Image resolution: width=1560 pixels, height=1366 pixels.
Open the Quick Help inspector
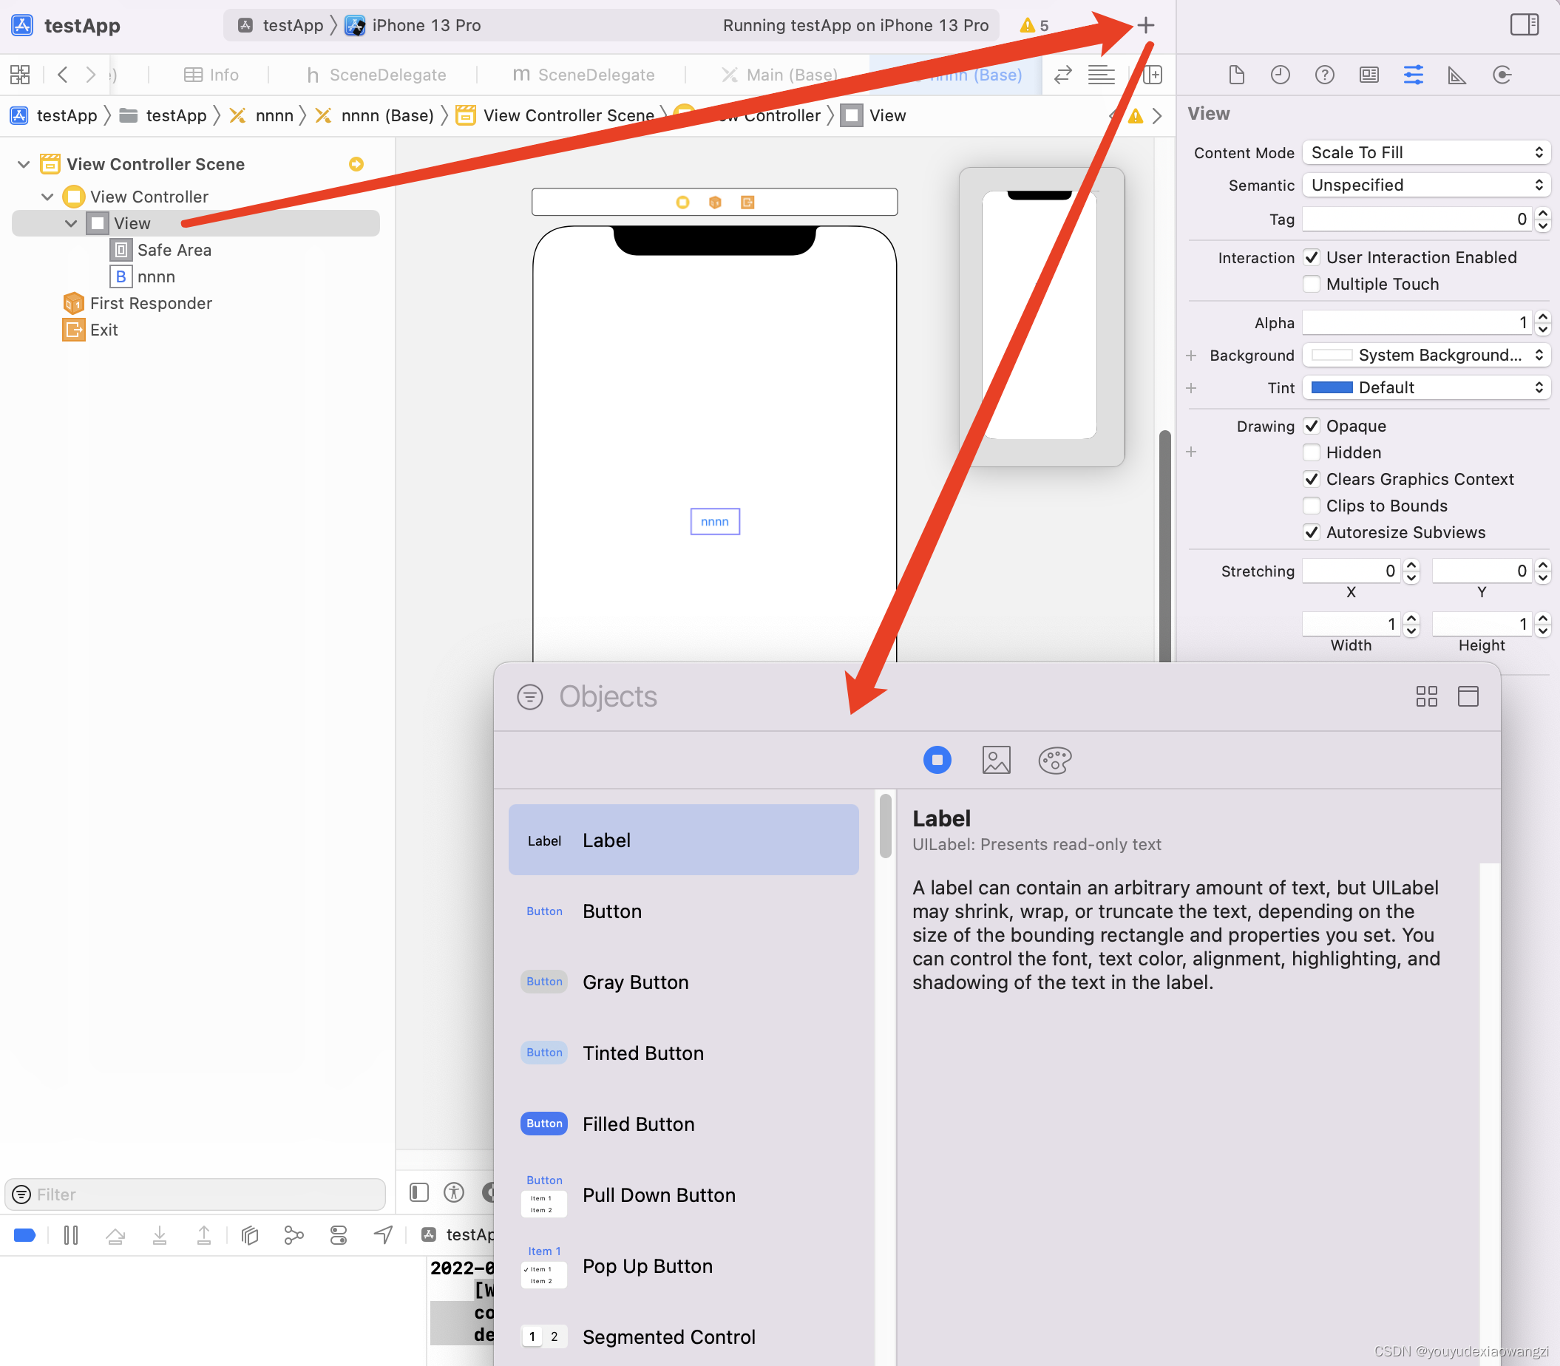pos(1324,75)
